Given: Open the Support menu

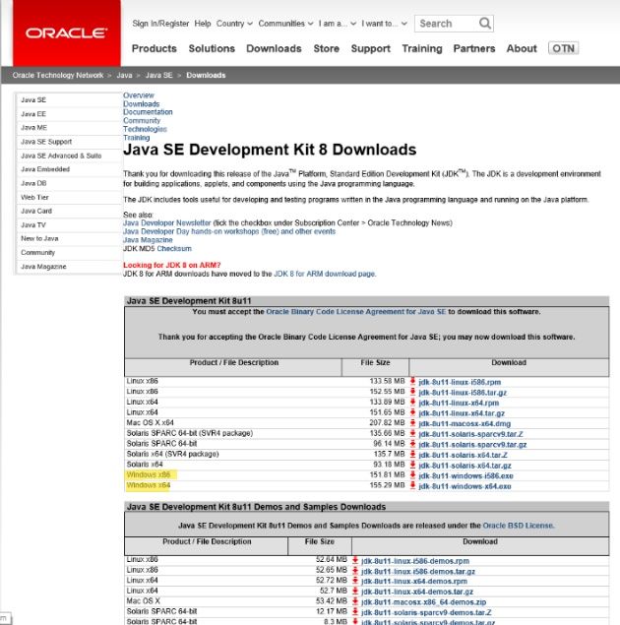Looking at the screenshot, I should (x=371, y=48).
